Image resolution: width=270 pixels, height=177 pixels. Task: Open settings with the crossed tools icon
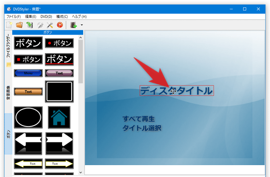50,25
